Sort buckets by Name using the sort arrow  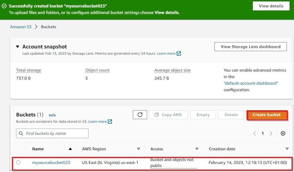(x=70, y=149)
